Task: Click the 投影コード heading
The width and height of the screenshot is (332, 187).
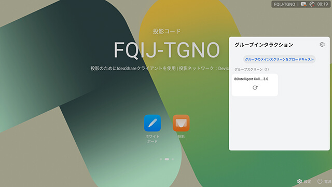Action: 167,31
